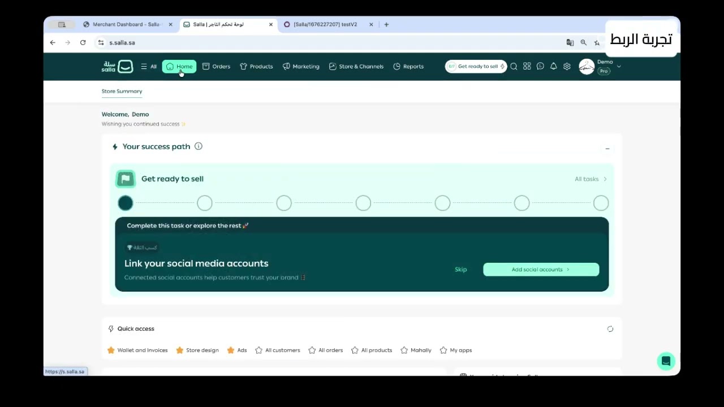Open the Orders menu
Screen dimensions: 724x407
[x=216, y=67]
